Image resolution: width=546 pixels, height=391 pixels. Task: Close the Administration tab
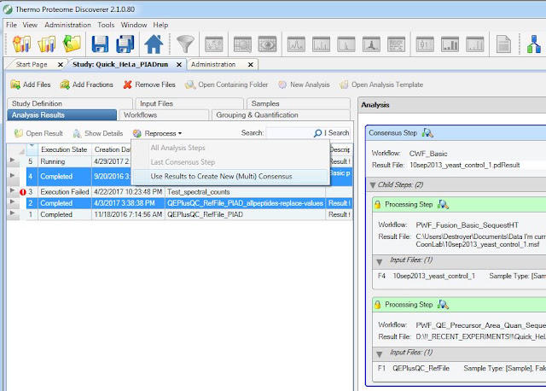coord(250,65)
